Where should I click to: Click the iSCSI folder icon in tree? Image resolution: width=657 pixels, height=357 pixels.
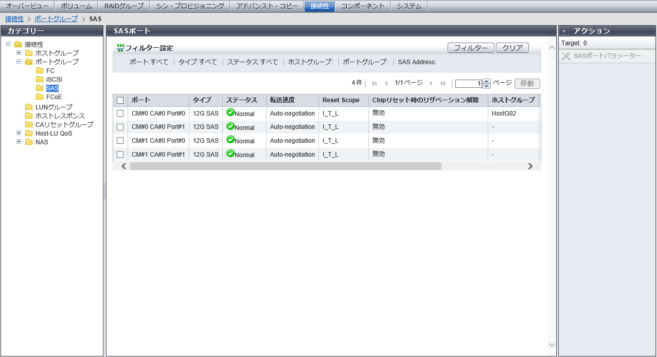[40, 79]
